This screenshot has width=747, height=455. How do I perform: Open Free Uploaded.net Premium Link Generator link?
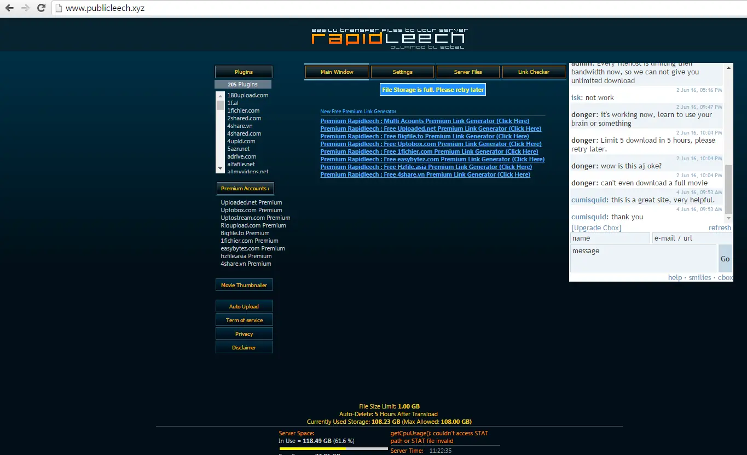(431, 129)
